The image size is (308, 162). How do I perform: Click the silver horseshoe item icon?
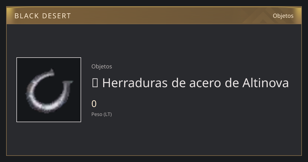[x=49, y=90]
